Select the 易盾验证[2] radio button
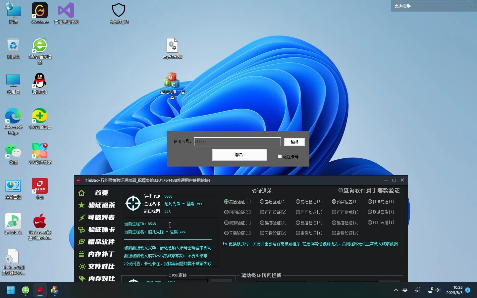Screen dimensions: 477x298 pos(262,202)
